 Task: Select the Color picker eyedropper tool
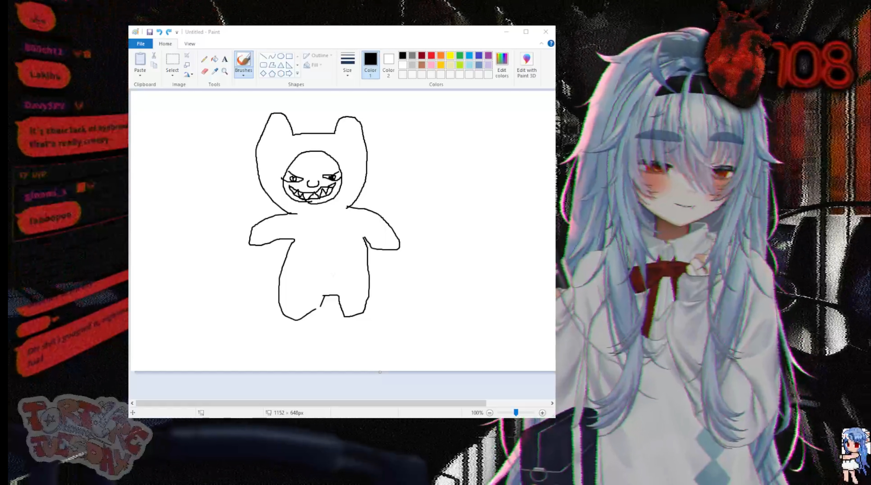pos(214,71)
